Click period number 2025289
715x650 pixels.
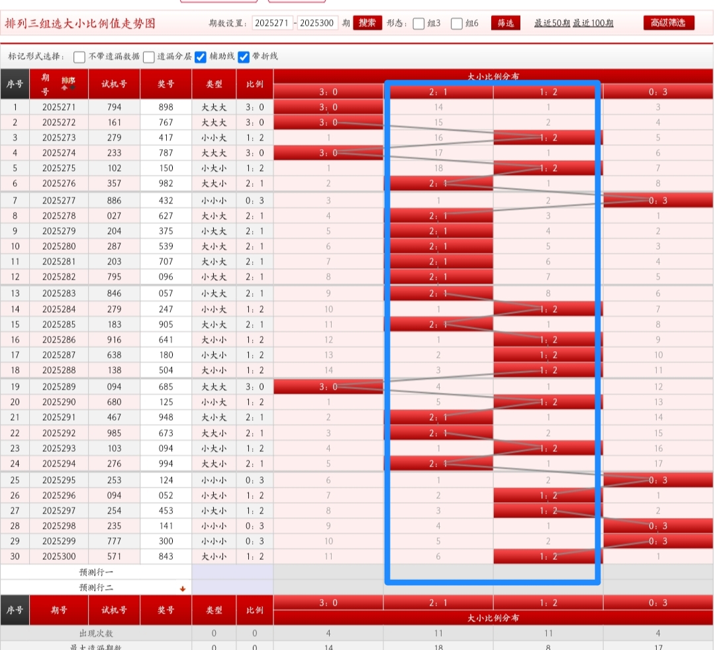pos(59,387)
